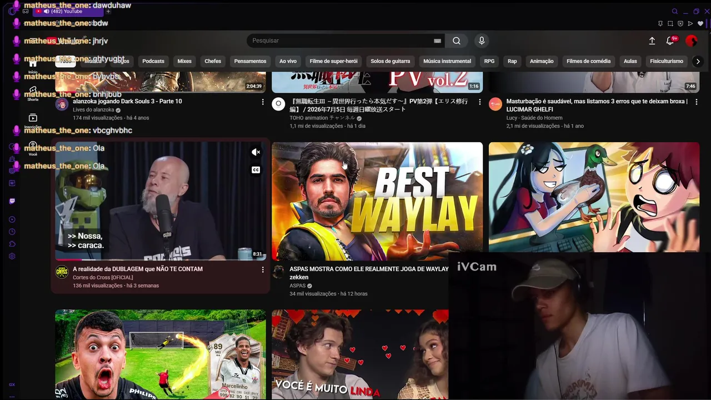The height and width of the screenshot is (400, 711).
Task: Switch to the (482) YouTube browser tab
Action: 68,11
